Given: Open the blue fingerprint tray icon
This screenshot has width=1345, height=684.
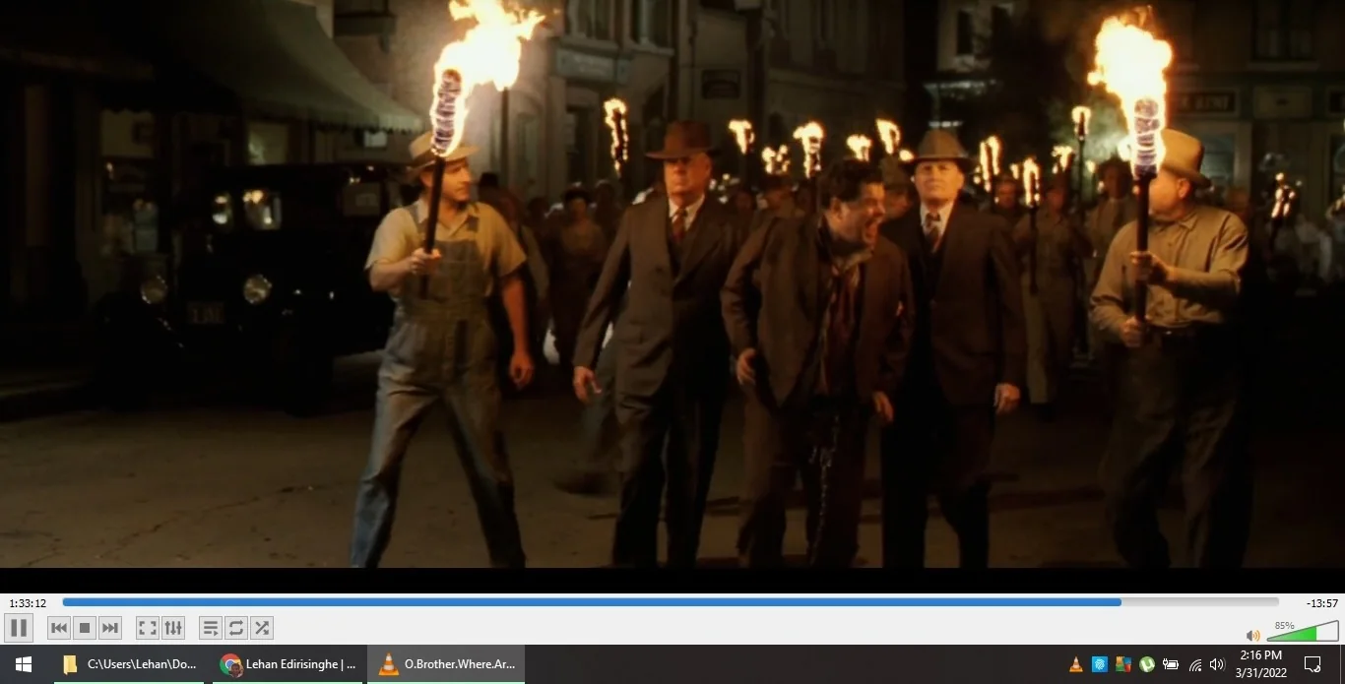Looking at the screenshot, I should pyautogui.click(x=1100, y=664).
